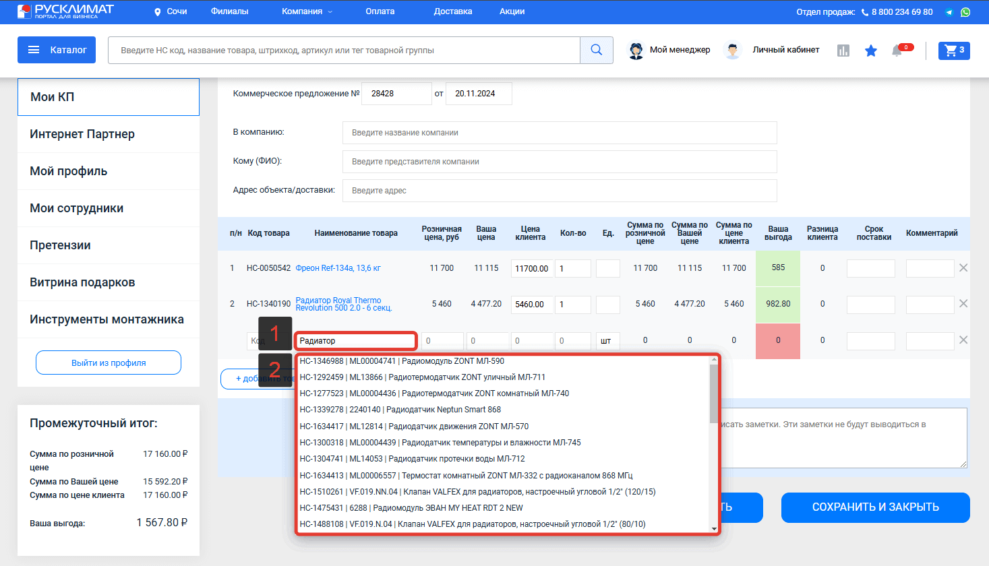Click the СОХРАНИТЬ И ЗАКРЫТЬ button
The image size is (989, 566).
tap(875, 507)
